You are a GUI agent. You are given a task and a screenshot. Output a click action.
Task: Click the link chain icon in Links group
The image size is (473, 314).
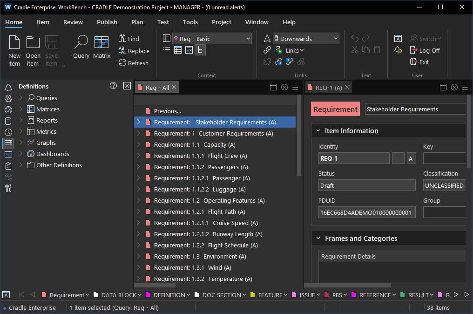pos(267,50)
